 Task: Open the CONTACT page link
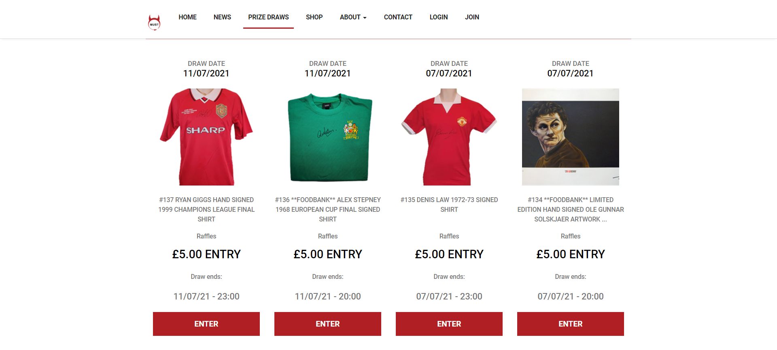(x=398, y=17)
